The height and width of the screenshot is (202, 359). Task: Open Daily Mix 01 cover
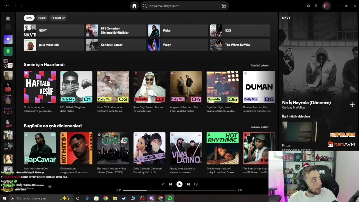(76, 87)
